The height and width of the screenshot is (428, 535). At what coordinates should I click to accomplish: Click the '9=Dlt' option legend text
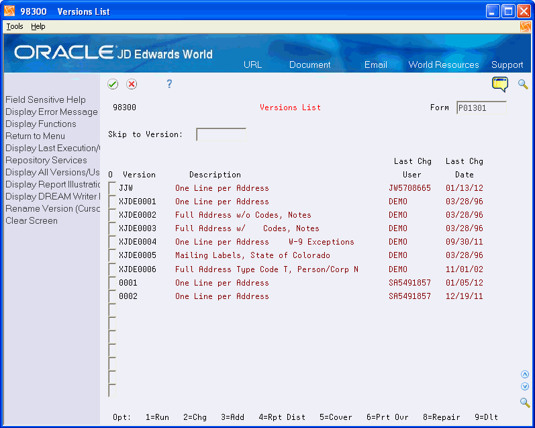tap(486, 417)
